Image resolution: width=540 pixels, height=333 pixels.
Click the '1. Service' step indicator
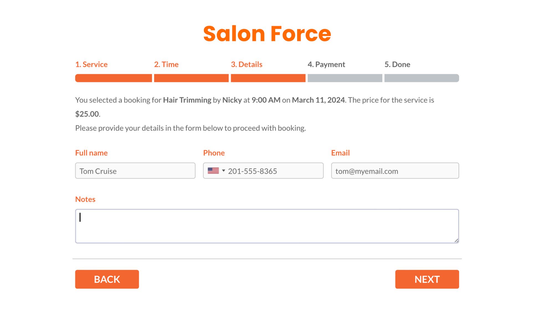point(91,64)
